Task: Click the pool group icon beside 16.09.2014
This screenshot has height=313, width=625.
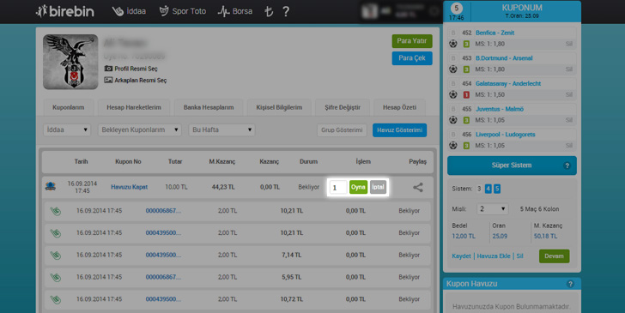Action: point(50,186)
